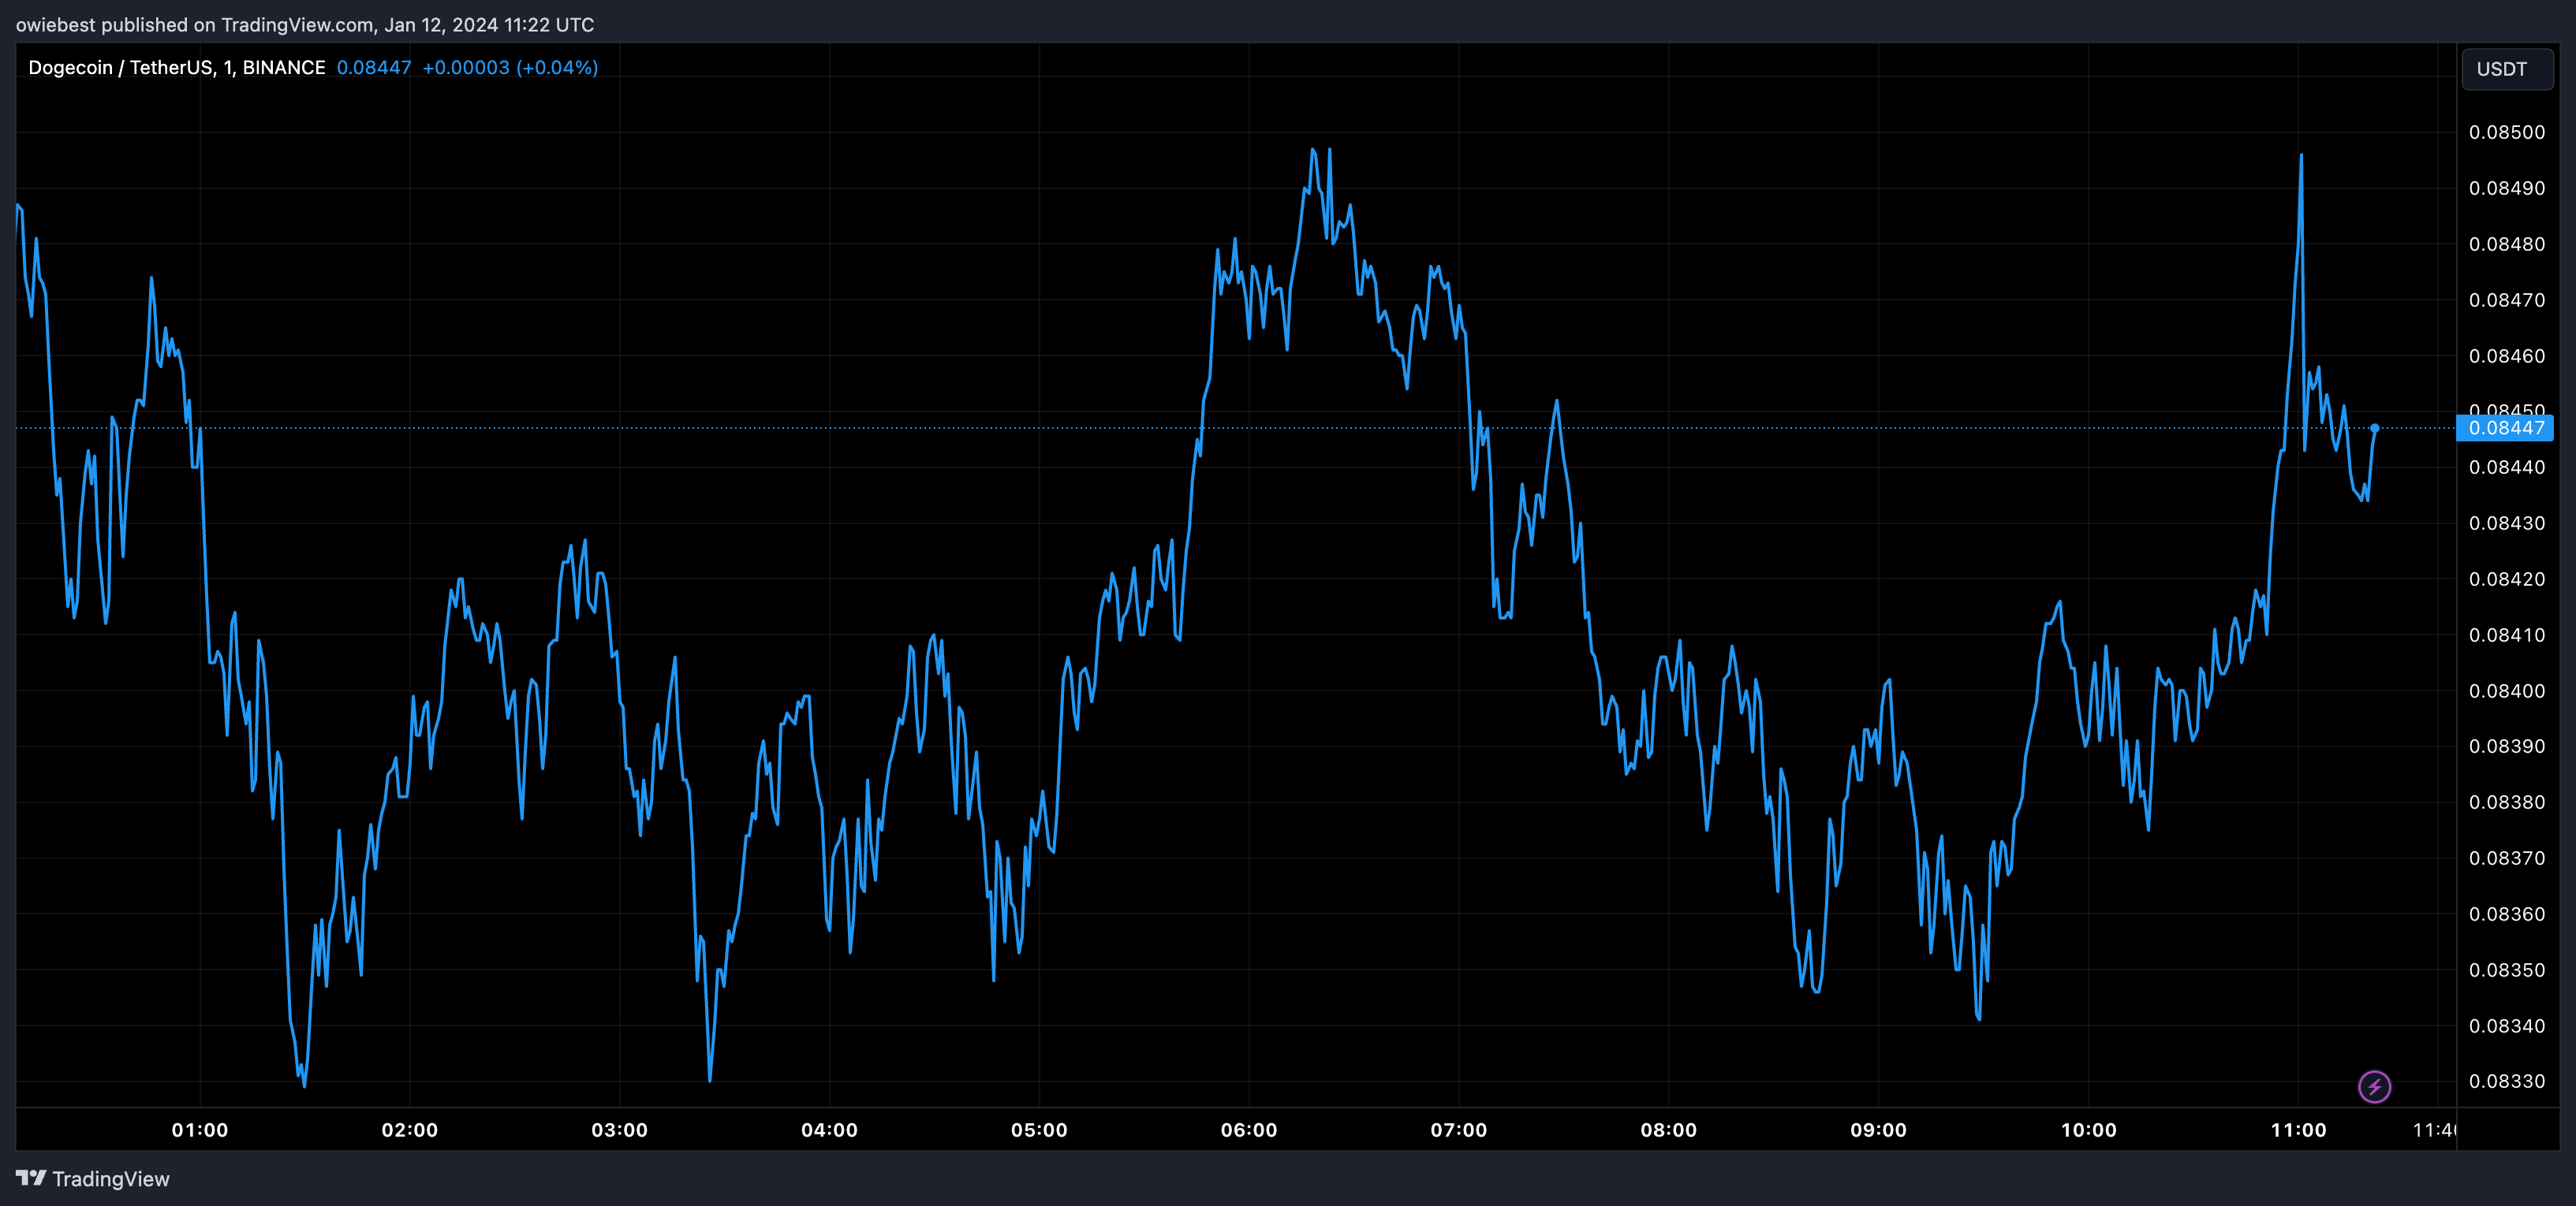Click the 0.08380 price axis label
Image resolution: width=2576 pixels, height=1206 pixels.
(x=2507, y=802)
